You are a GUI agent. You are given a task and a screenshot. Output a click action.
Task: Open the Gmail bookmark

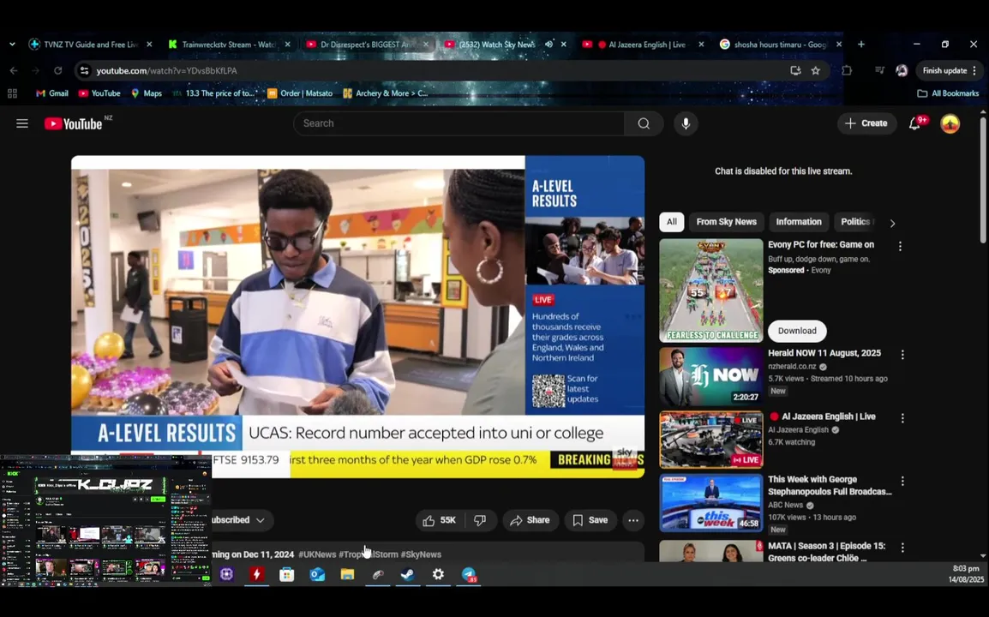[51, 93]
